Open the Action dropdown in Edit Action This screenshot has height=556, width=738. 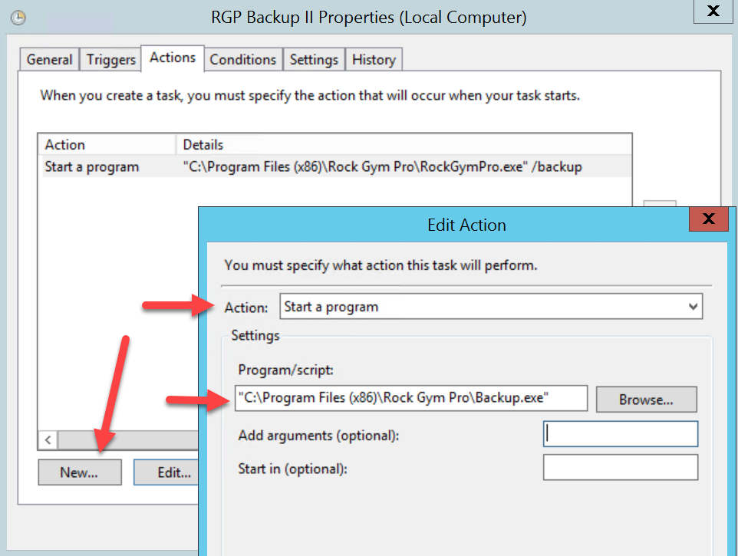[491, 307]
